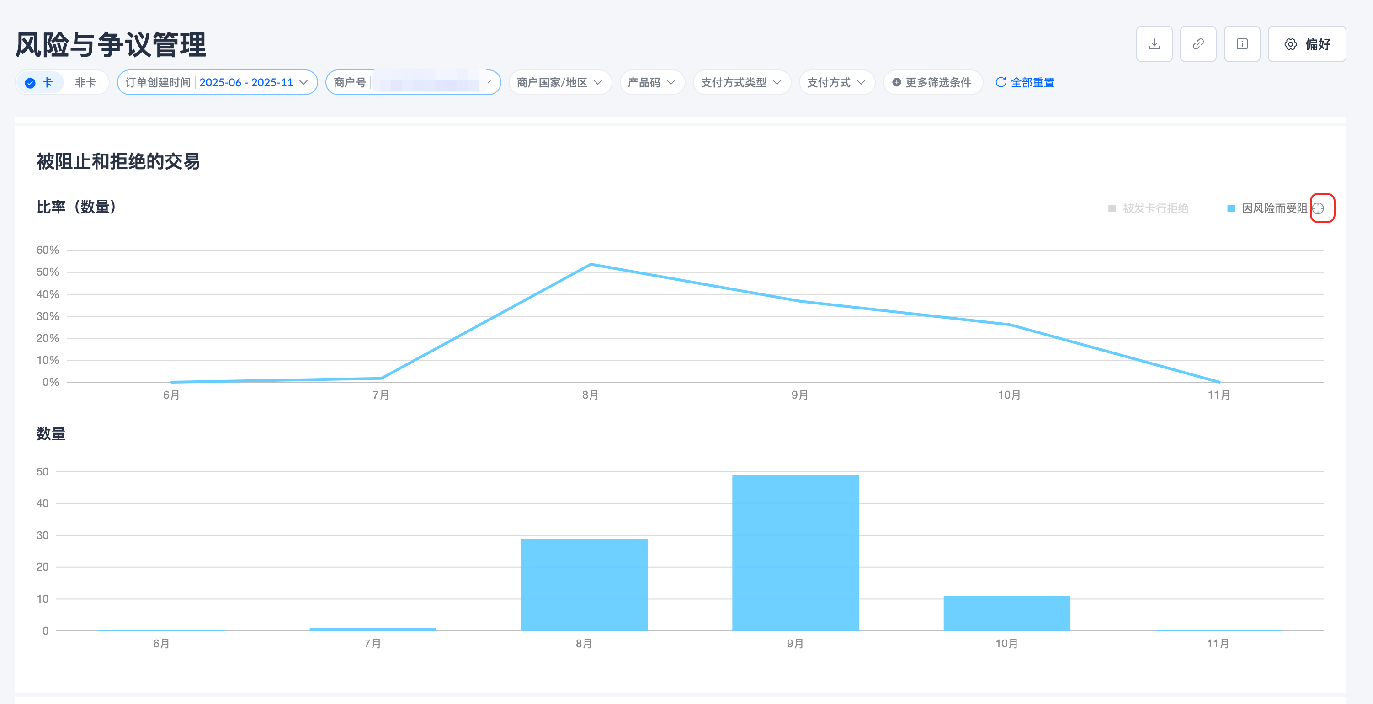
Task: Click the 9月 bar in 数量 chart
Action: (x=795, y=552)
